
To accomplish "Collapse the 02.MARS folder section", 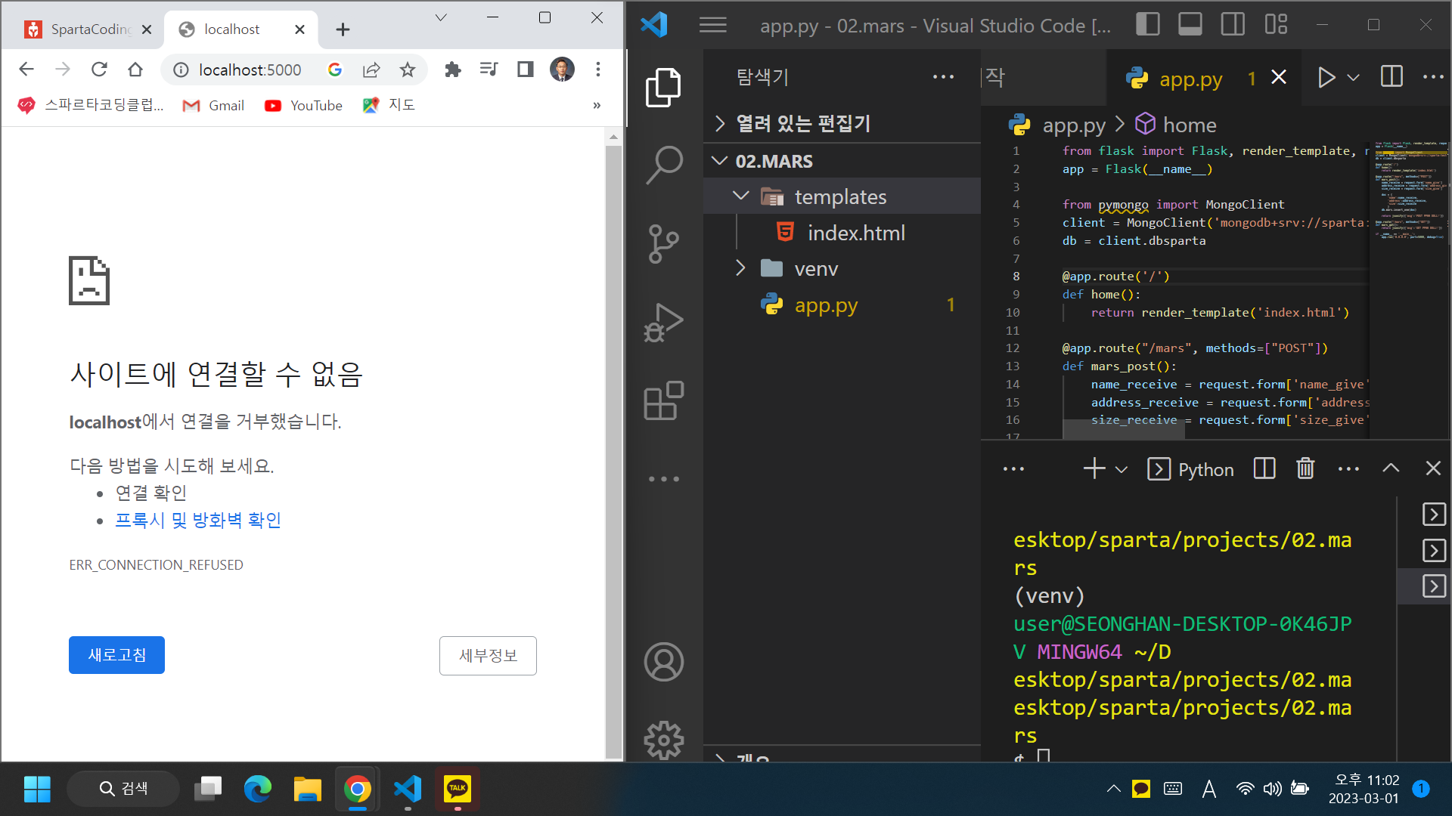I will click(842, 161).
